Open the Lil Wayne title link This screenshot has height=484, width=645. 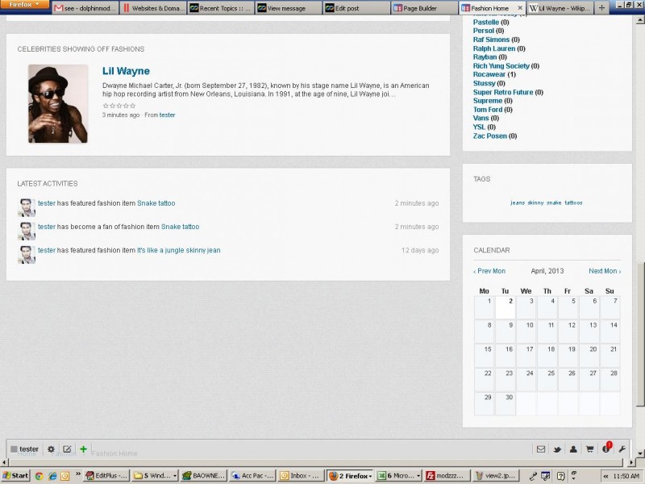[126, 71]
